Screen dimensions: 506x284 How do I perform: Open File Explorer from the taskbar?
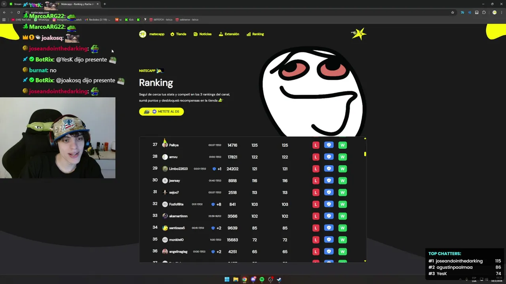pyautogui.click(x=236, y=279)
